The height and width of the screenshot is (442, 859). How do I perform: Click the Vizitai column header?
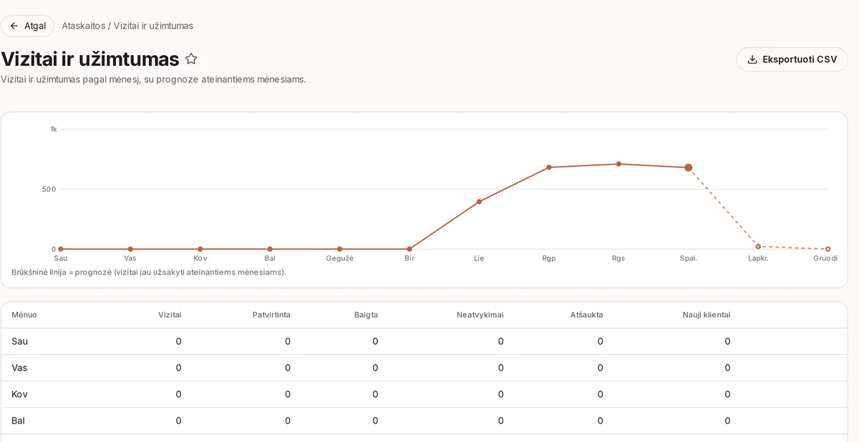click(x=170, y=315)
